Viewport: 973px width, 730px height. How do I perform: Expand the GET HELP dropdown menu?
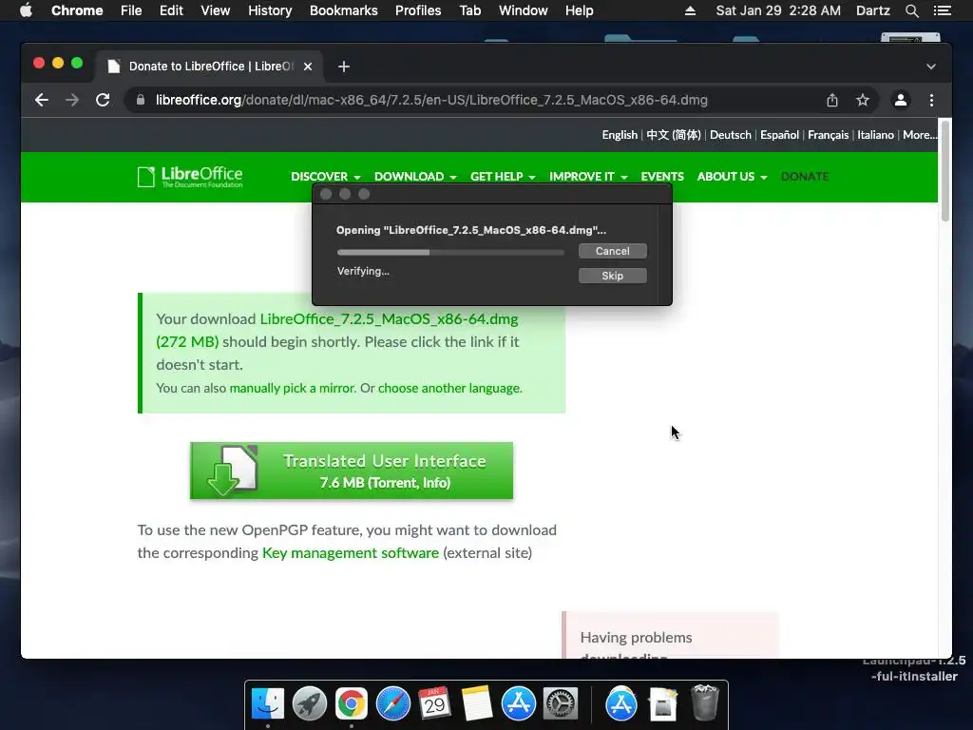tap(503, 176)
